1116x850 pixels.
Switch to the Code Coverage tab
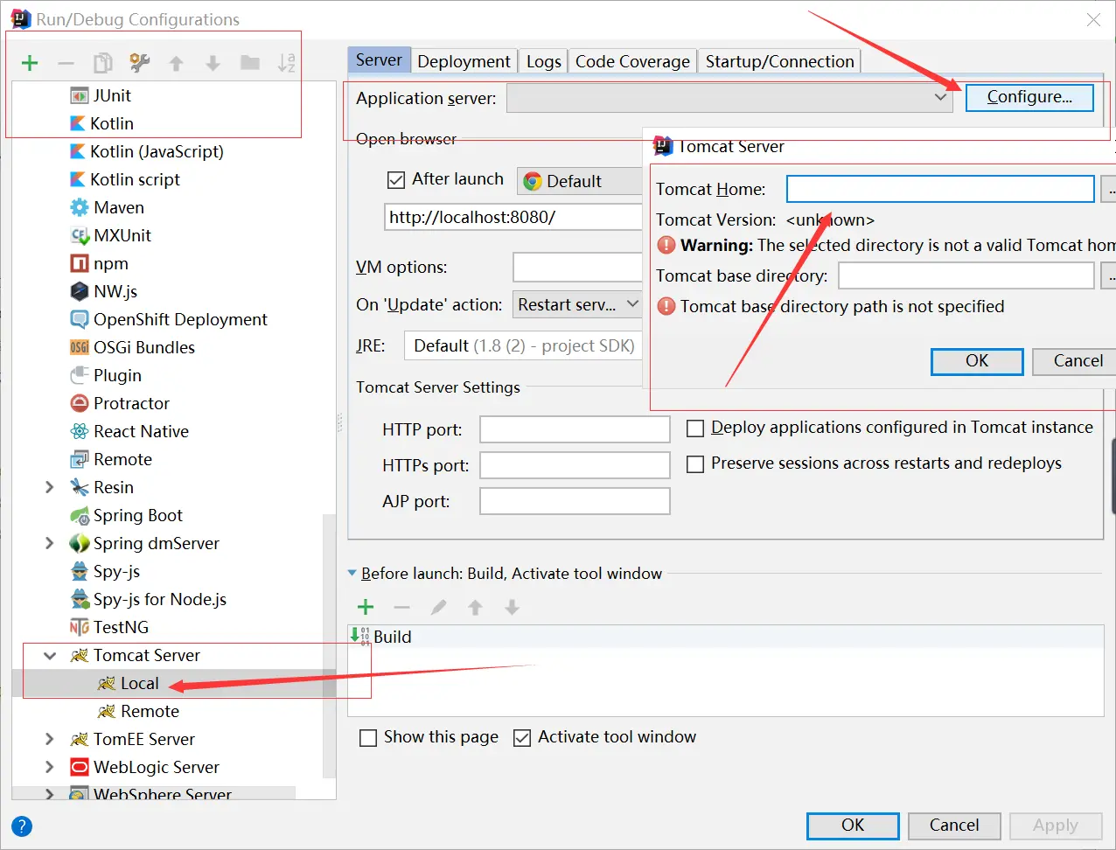click(x=632, y=61)
